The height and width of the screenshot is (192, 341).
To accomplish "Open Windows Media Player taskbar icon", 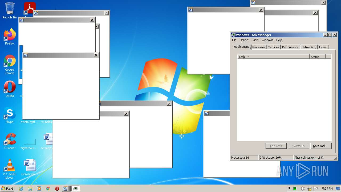I will pyautogui.click(x=39, y=189).
